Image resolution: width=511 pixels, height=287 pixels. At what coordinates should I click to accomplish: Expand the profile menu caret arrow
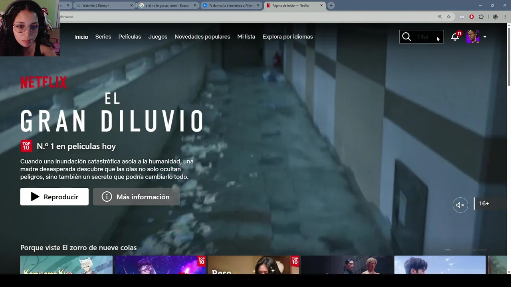point(485,37)
